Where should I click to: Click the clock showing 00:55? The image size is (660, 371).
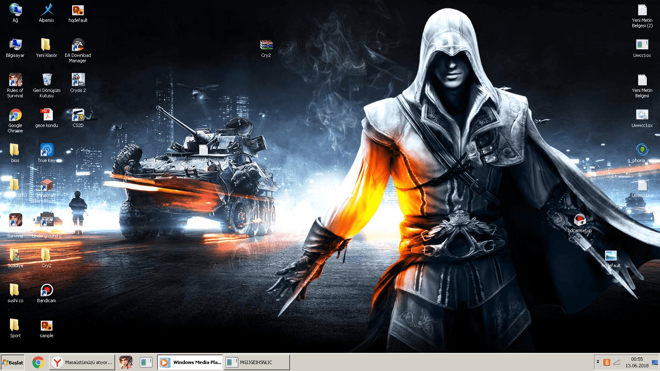tap(637, 362)
